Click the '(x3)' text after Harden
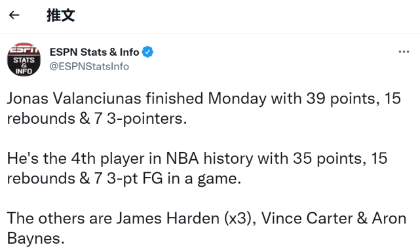The height and width of the screenshot is (249, 420). [239, 219]
